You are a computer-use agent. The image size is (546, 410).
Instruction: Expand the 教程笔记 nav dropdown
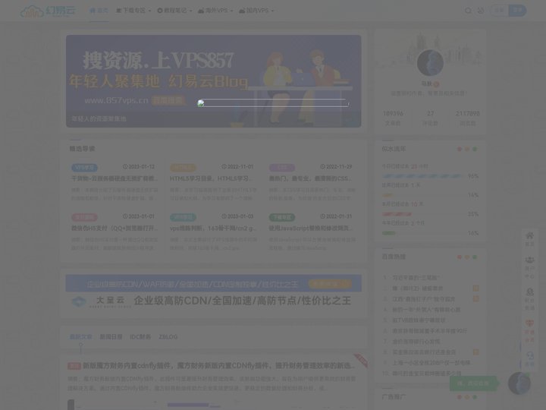click(x=174, y=11)
